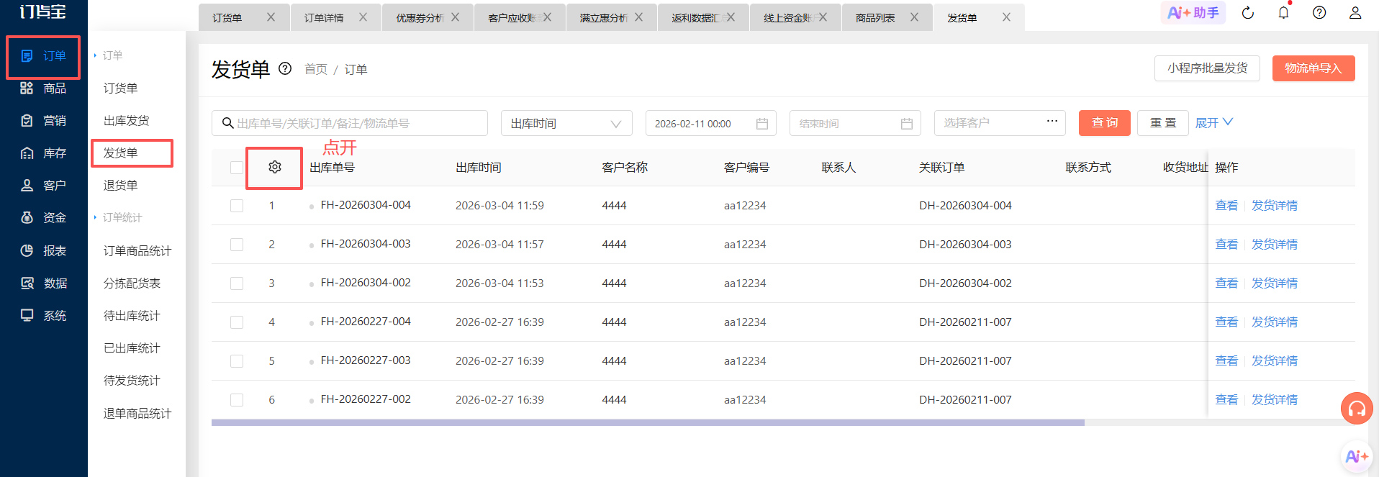The width and height of the screenshot is (1379, 477).
Task: Open 营销 module in left sidebar
Action: pyautogui.click(x=44, y=121)
